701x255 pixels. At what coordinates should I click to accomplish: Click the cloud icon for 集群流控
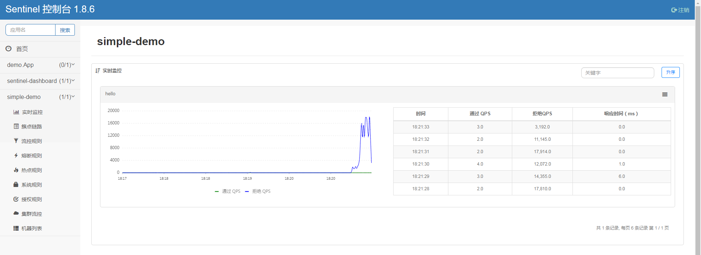pos(16,214)
